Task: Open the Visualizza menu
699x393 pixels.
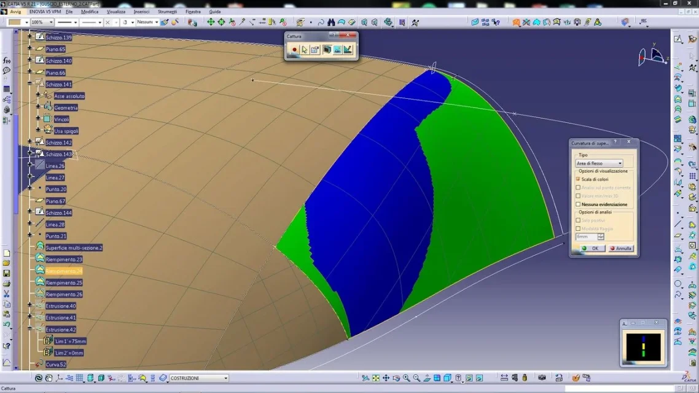Action: pyautogui.click(x=116, y=12)
